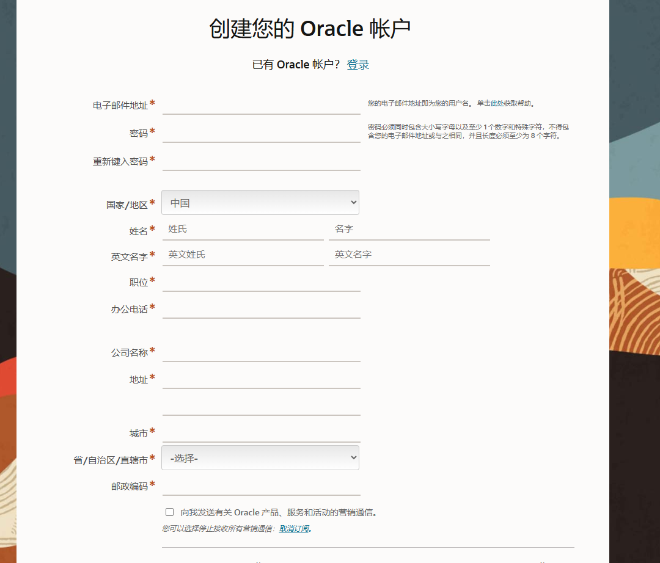
Task: Click the 名字 given name field
Action: point(409,230)
